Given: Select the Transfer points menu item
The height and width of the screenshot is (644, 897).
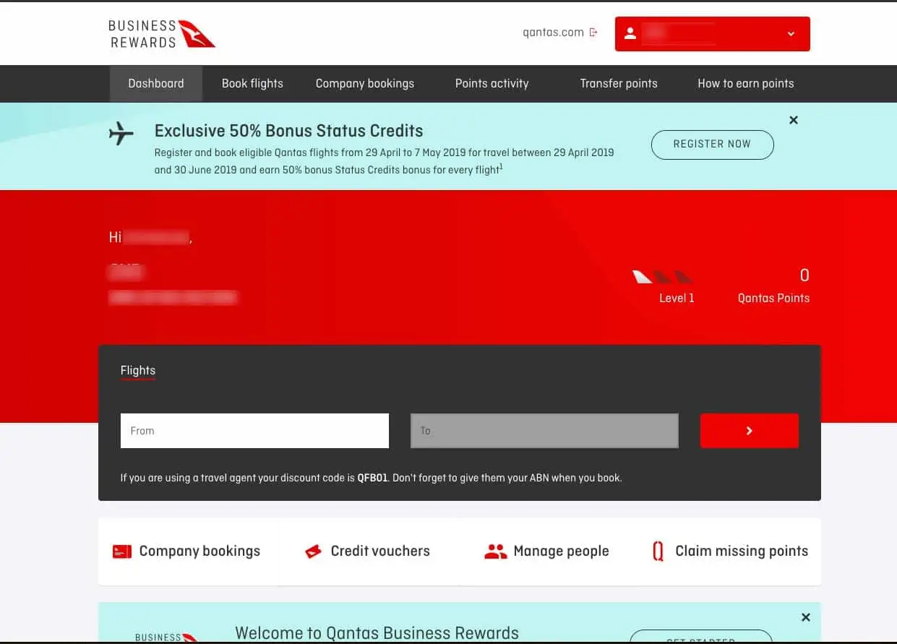Looking at the screenshot, I should point(619,84).
